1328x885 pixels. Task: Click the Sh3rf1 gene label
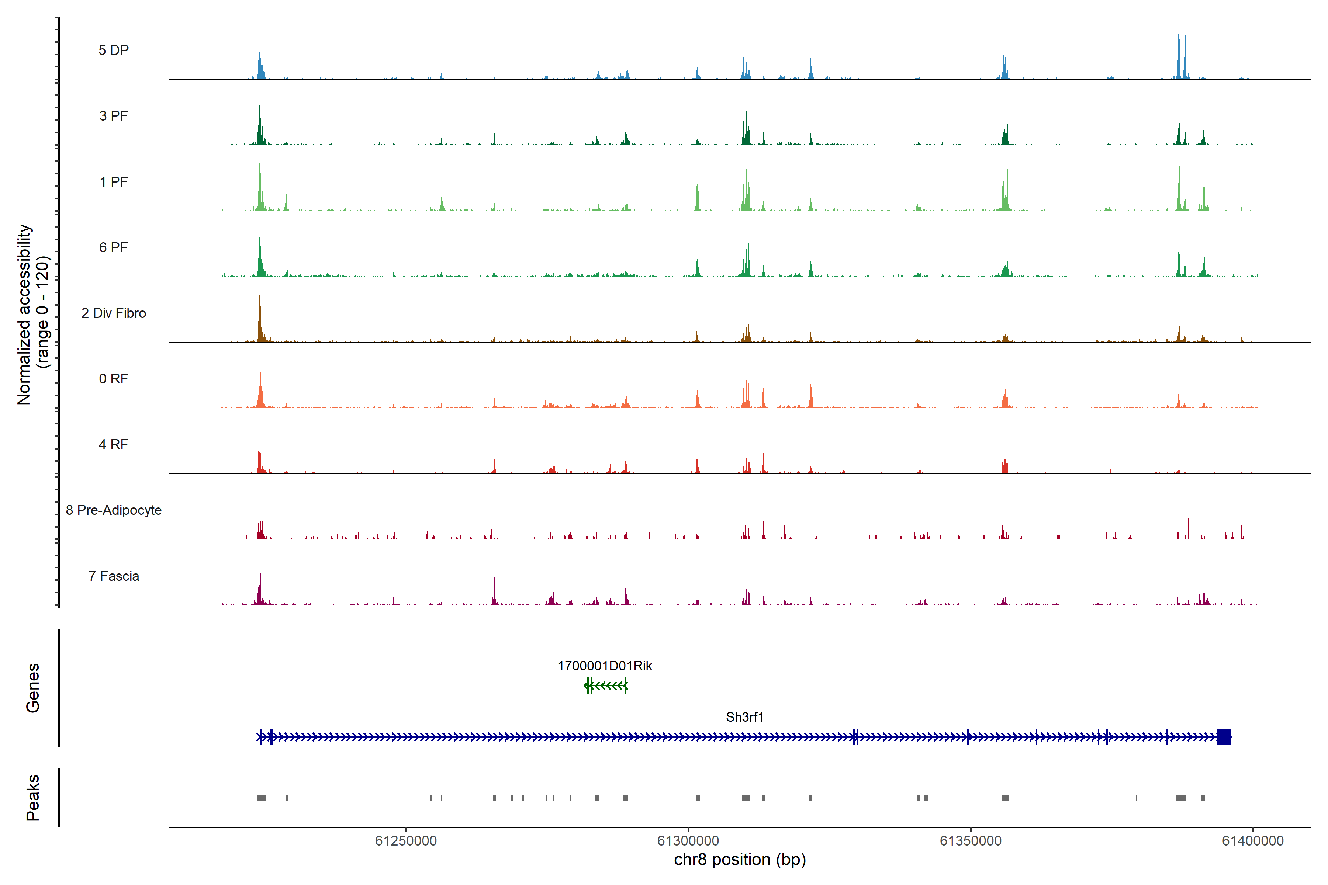(744, 717)
